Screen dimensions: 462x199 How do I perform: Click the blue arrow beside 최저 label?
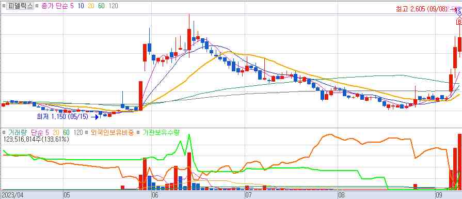94,117
